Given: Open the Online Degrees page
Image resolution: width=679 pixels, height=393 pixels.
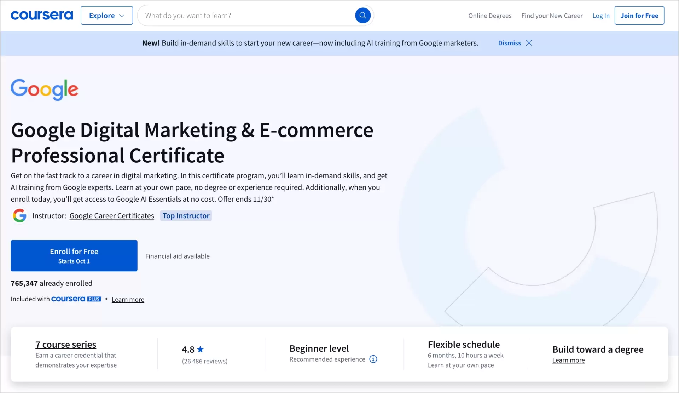Looking at the screenshot, I should pos(490,16).
